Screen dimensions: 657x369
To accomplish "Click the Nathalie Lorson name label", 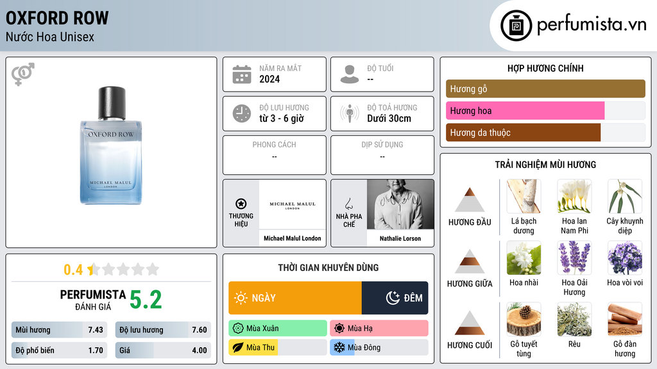I will tap(400, 238).
